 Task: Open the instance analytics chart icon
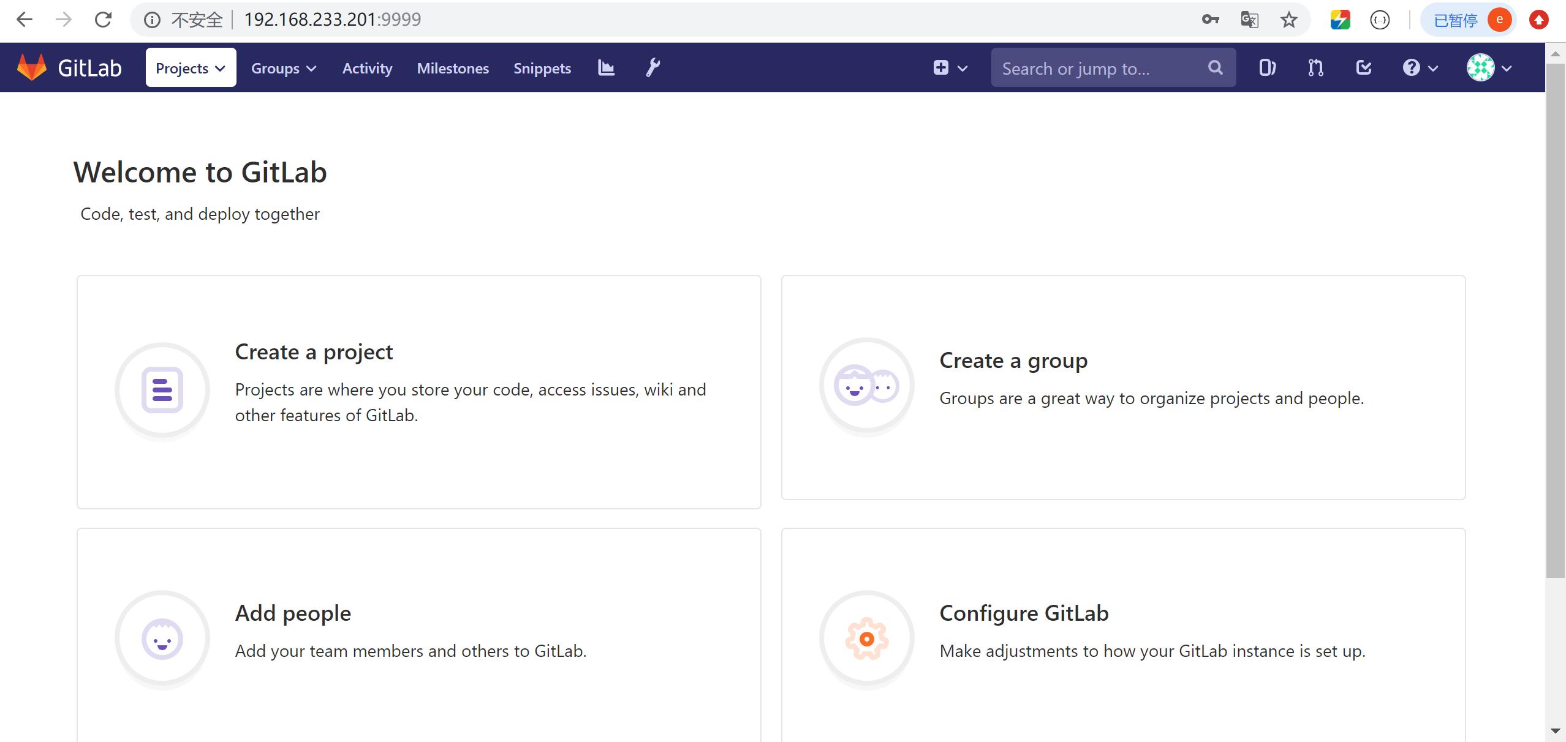click(606, 67)
